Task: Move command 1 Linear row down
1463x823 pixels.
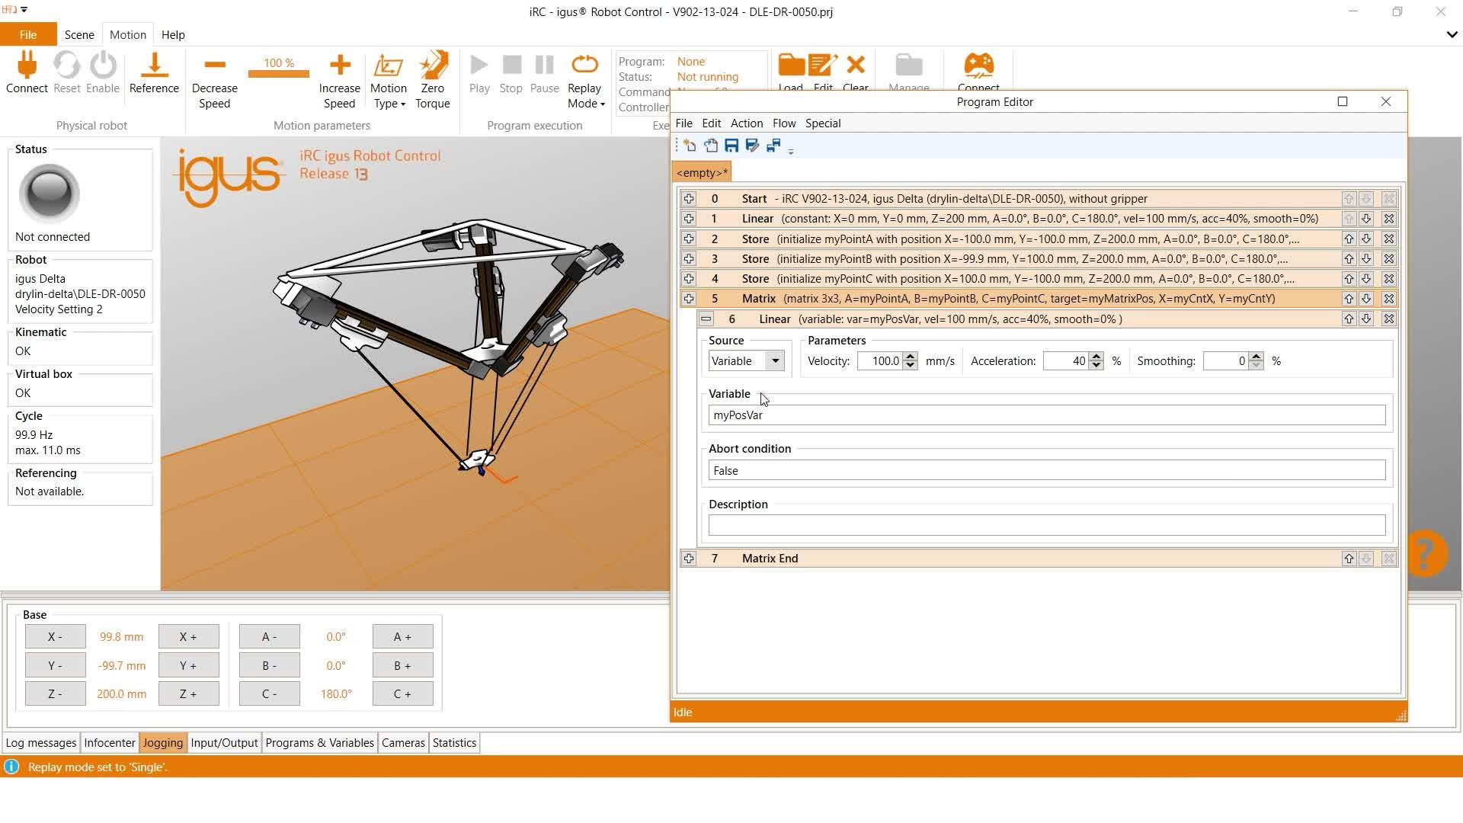Action: tap(1366, 219)
